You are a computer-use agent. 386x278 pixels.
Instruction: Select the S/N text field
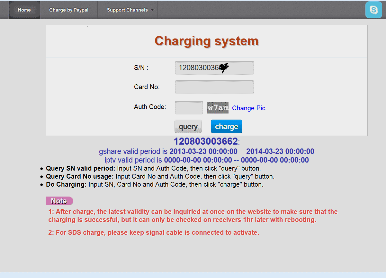coord(214,68)
